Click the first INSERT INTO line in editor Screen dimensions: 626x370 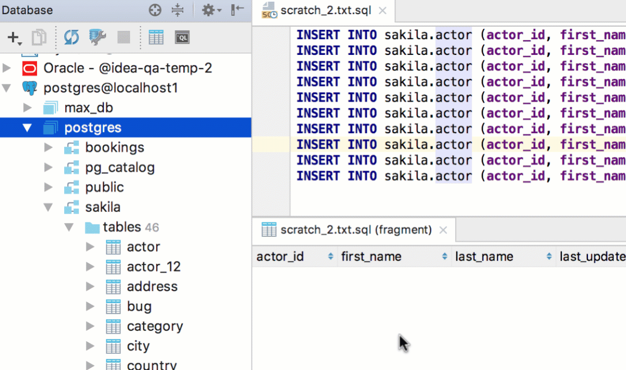click(x=461, y=35)
